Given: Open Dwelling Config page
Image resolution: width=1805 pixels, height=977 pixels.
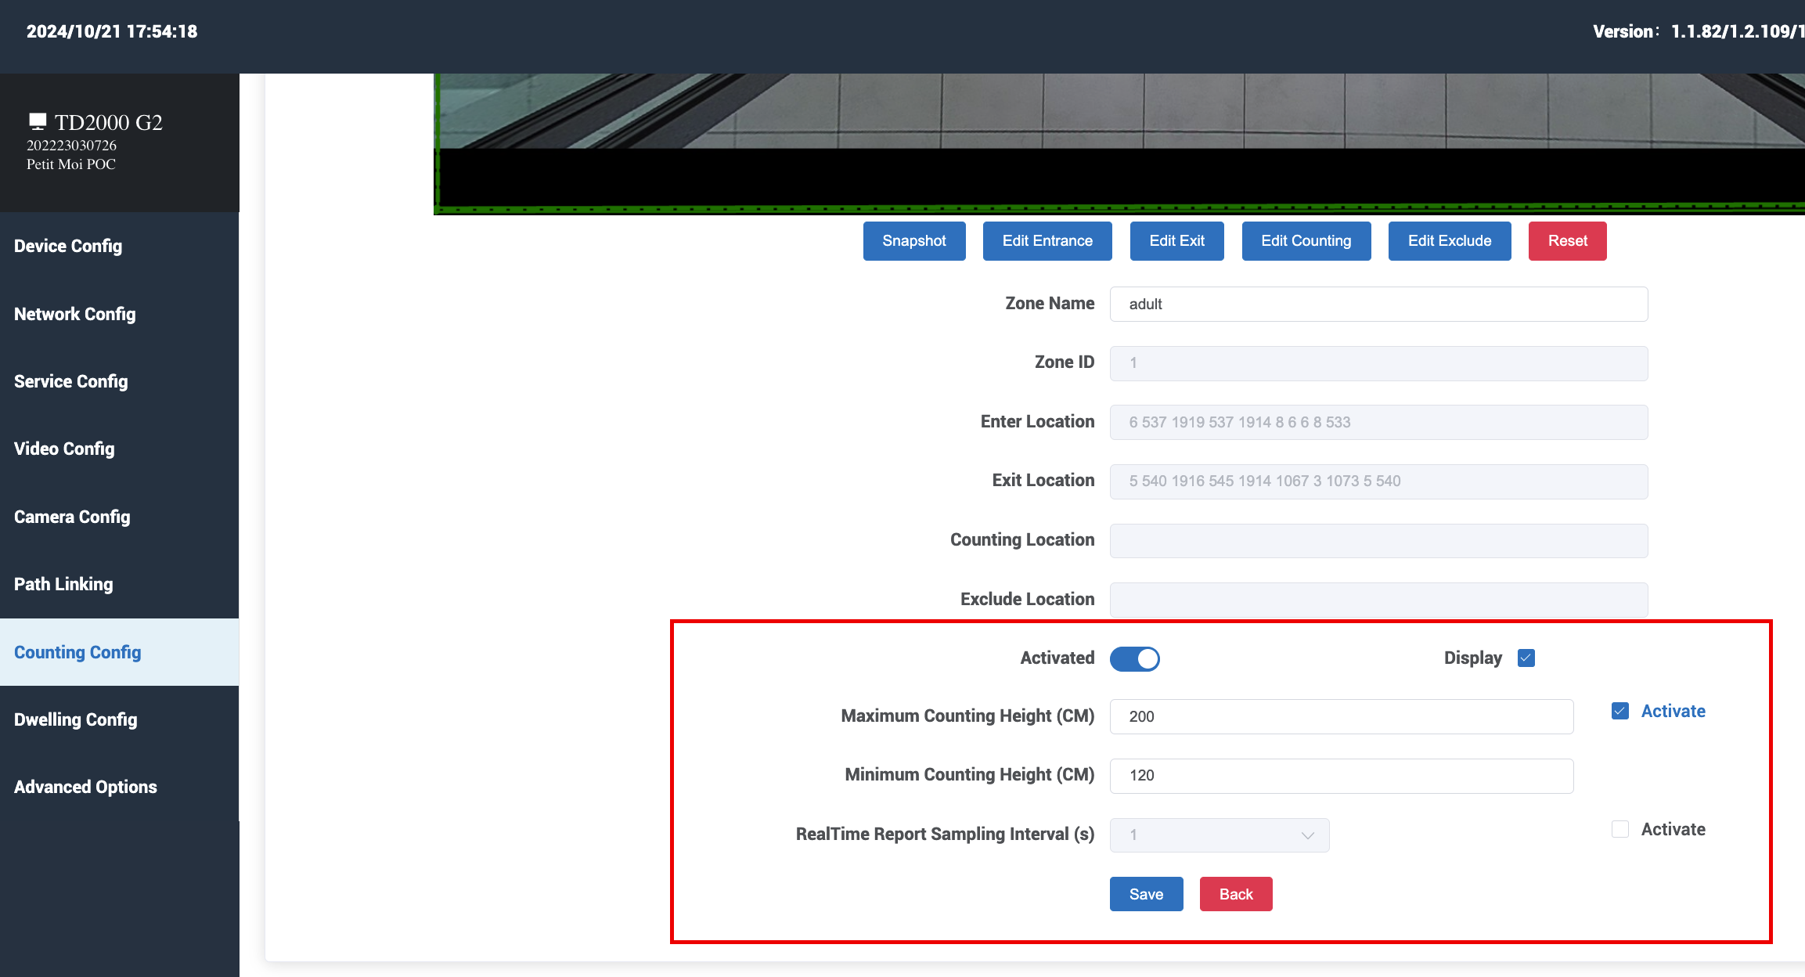Looking at the screenshot, I should [x=75, y=719].
